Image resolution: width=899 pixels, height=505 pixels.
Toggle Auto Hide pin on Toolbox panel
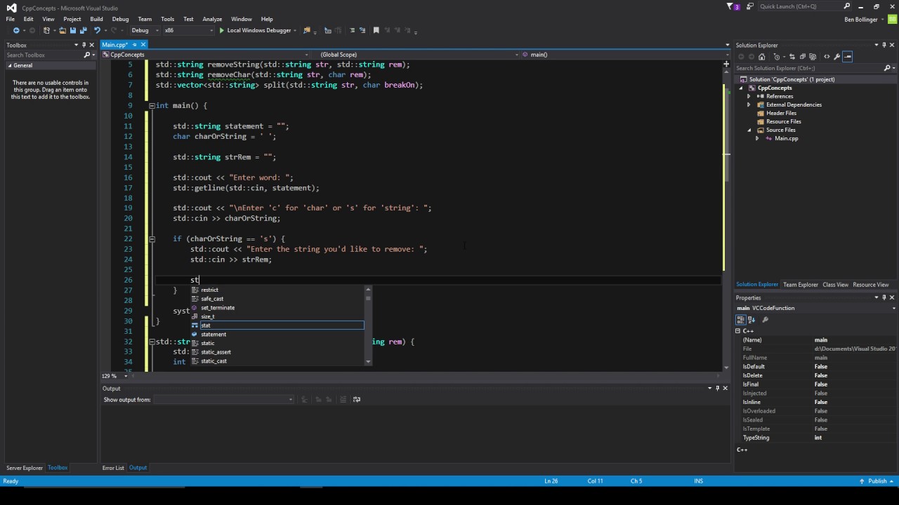click(x=84, y=45)
